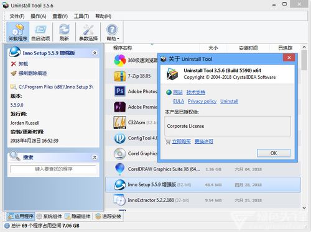
Task: Click the 追踪安装 install tracker button
Action: click(x=108, y=216)
